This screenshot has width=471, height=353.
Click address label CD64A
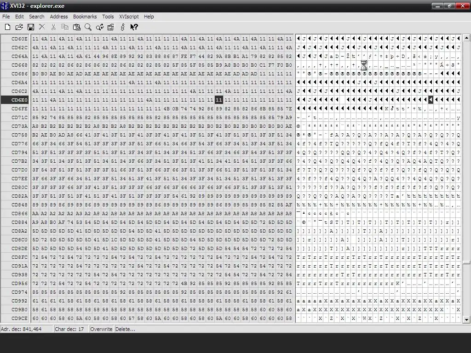click(19, 56)
